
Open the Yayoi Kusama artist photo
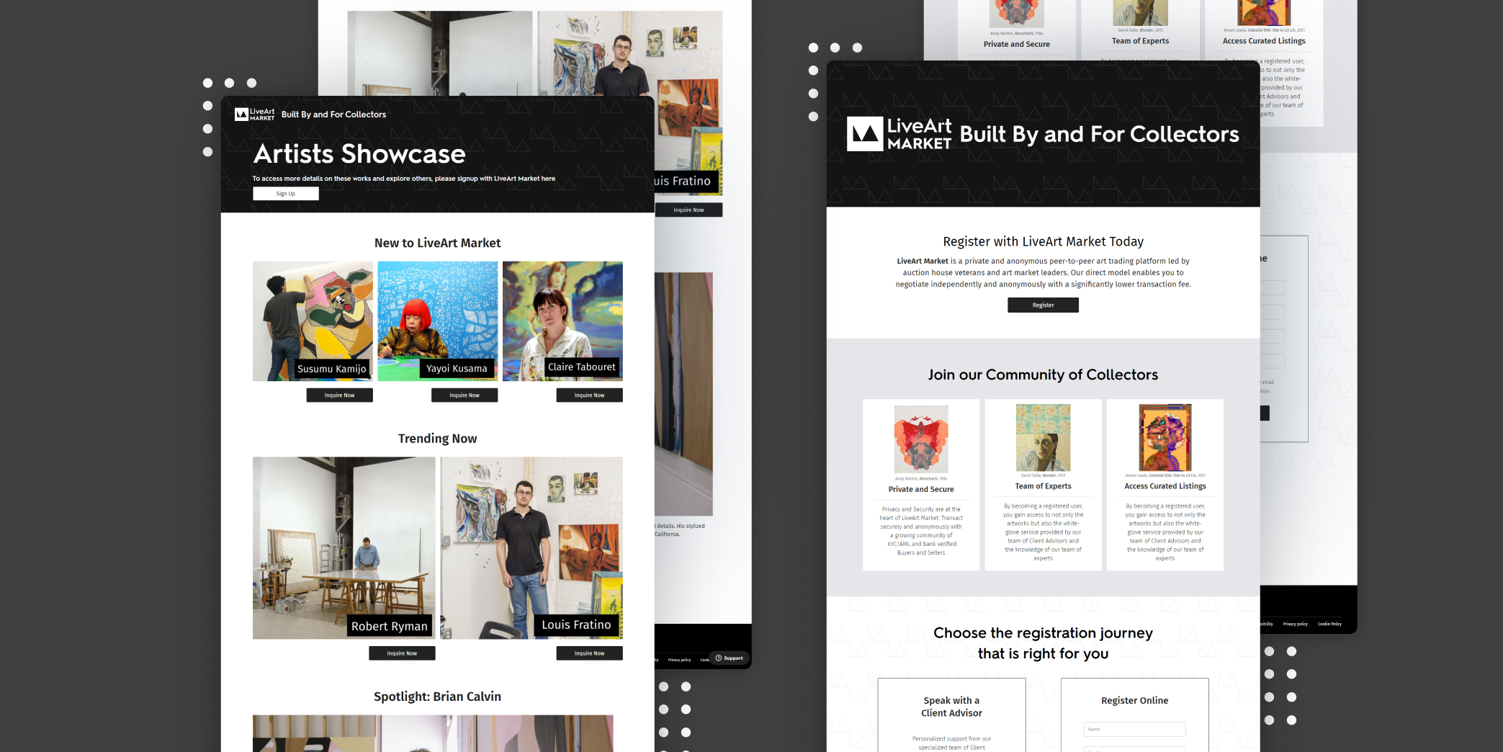438,321
